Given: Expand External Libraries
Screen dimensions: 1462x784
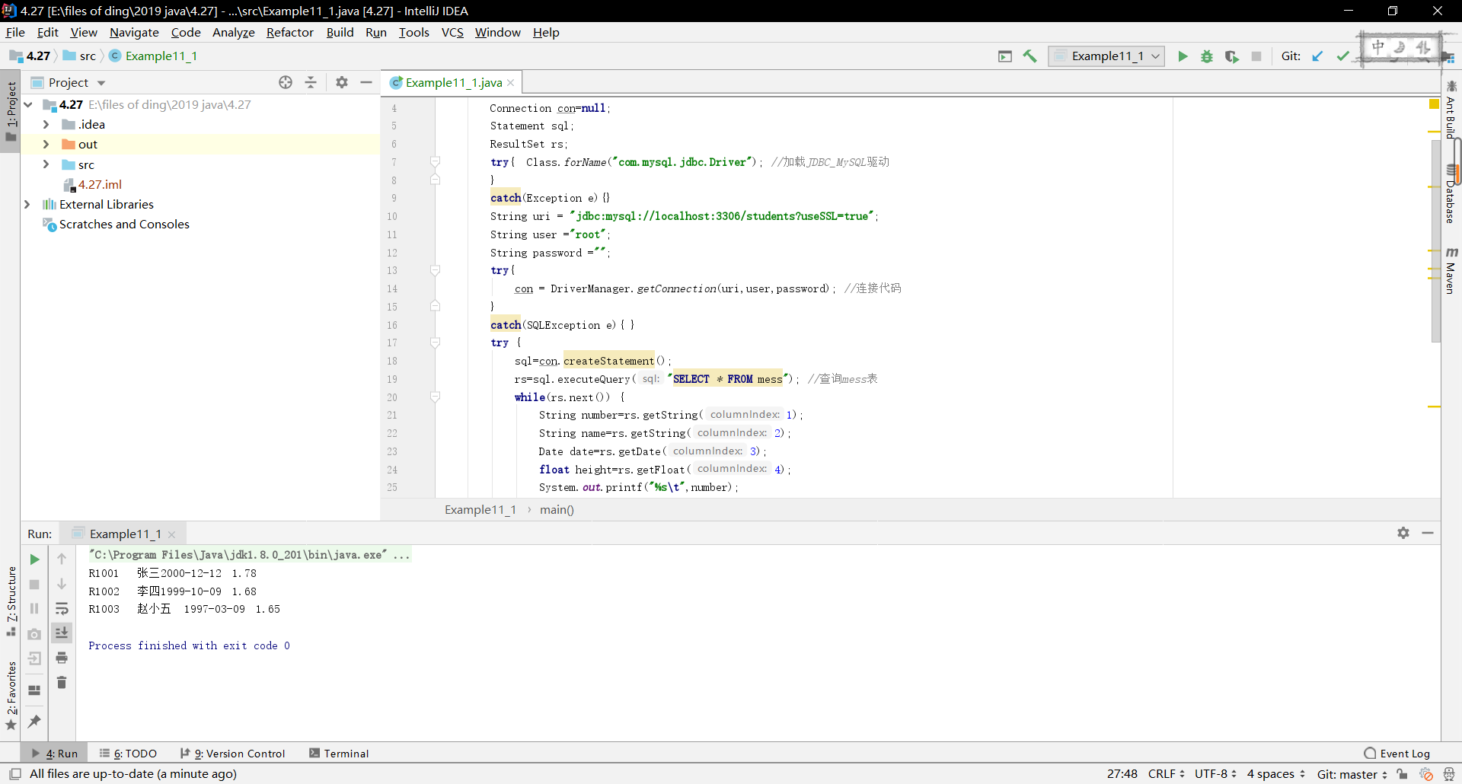Looking at the screenshot, I should (x=27, y=204).
